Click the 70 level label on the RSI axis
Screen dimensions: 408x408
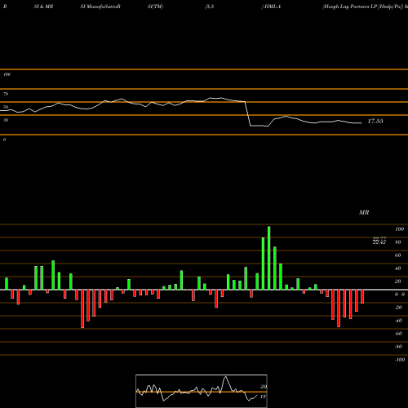[x=6, y=94]
